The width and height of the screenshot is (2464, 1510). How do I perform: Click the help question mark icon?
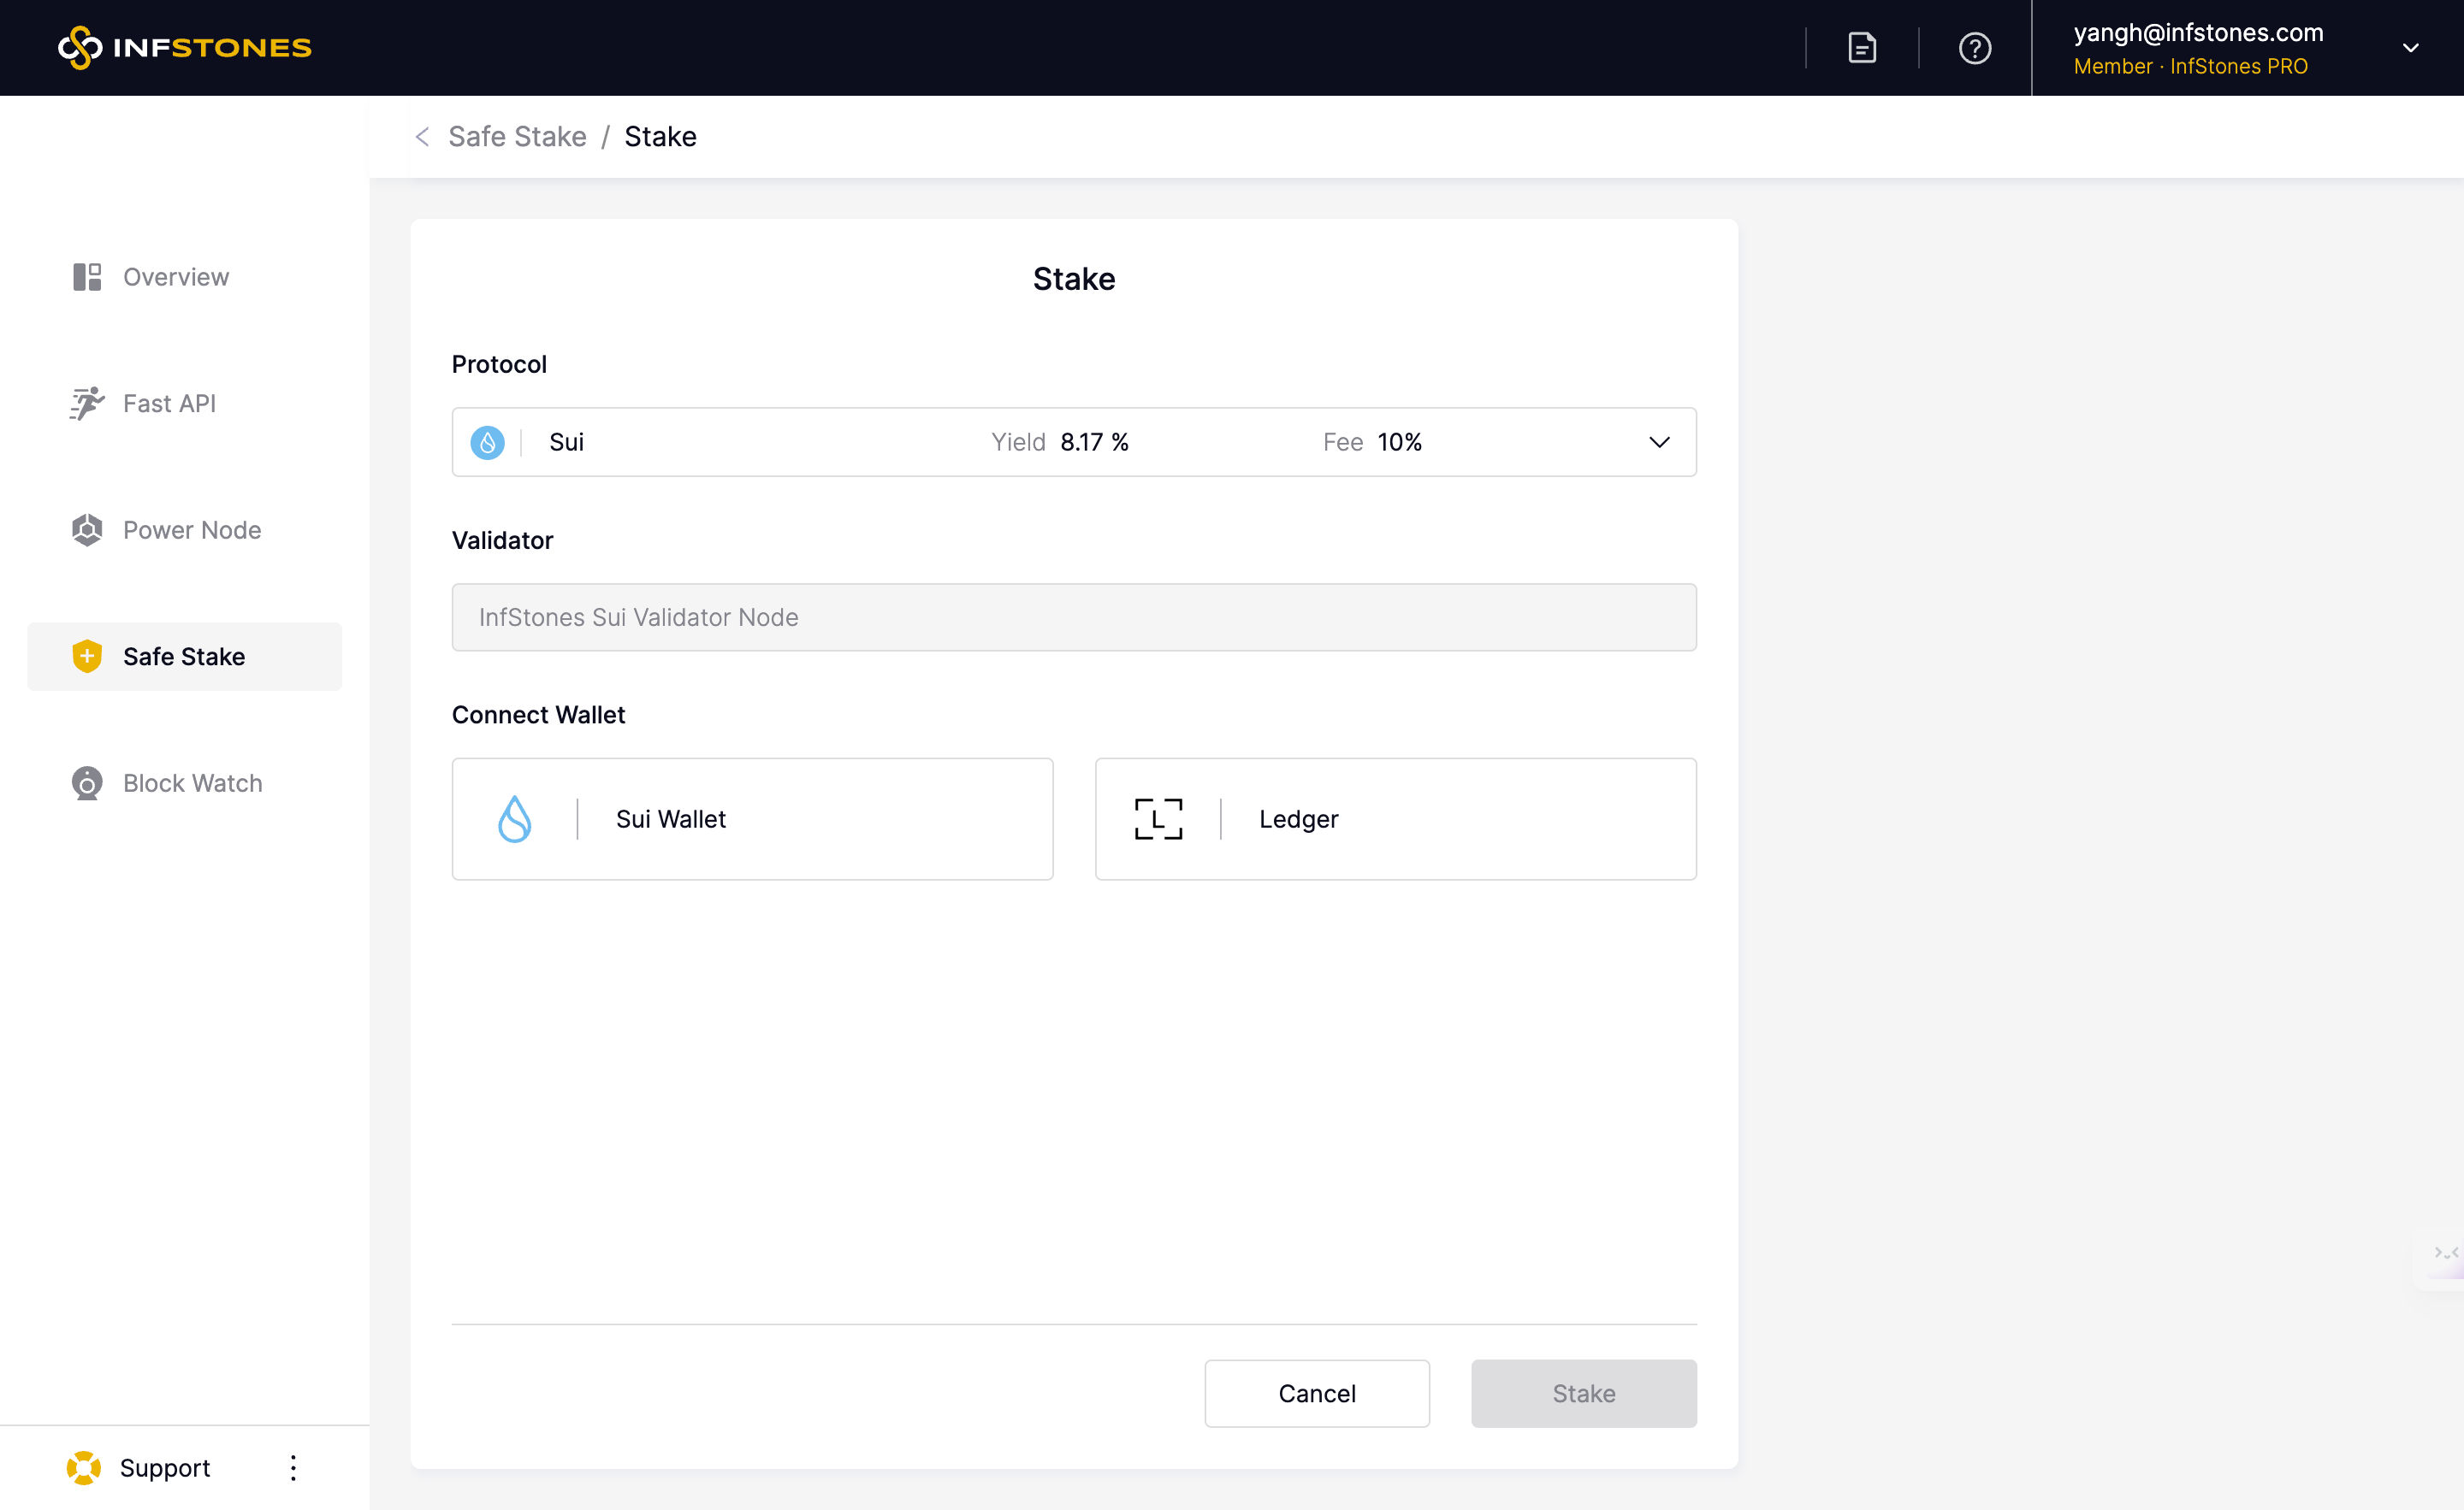(x=1974, y=47)
